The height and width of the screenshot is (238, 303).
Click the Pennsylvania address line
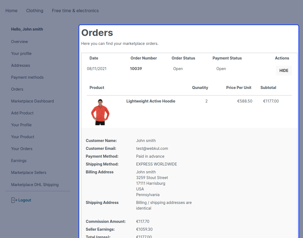coord(148,195)
